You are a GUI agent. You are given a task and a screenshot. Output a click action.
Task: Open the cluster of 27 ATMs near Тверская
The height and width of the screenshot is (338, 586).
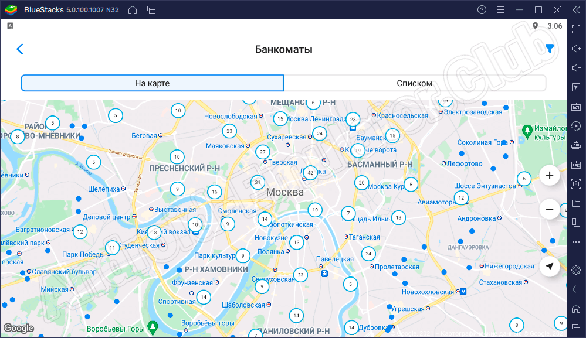pyautogui.click(x=263, y=152)
